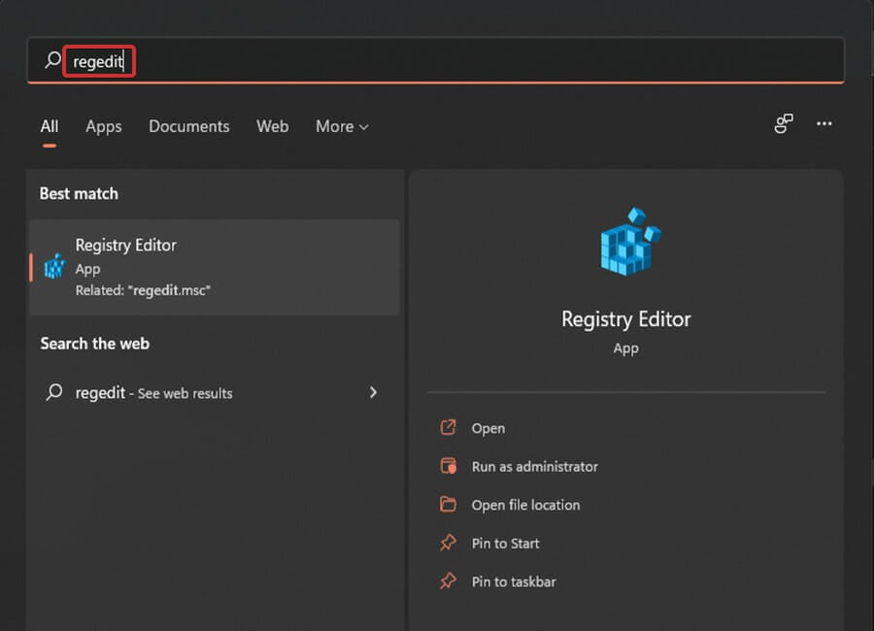Switch to the Web filter tab

[x=272, y=126]
